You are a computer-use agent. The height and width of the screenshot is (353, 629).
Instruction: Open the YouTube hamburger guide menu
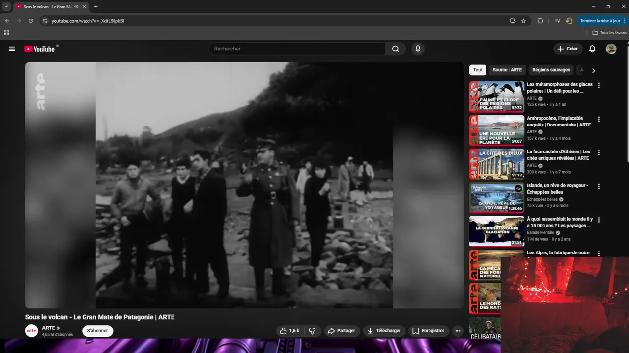click(12, 49)
